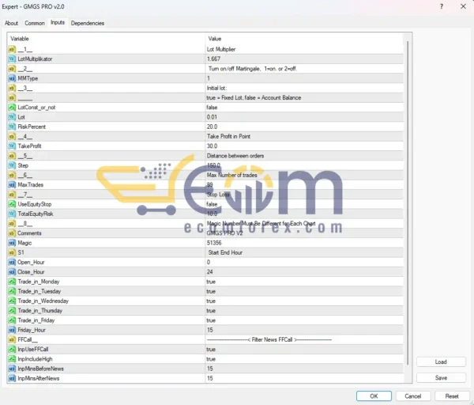Select the Inputs tab
The width and height of the screenshot is (474, 405).
[x=58, y=23]
